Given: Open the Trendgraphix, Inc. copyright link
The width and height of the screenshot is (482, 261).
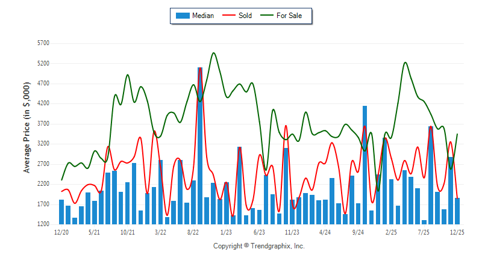Looking at the screenshot, I should (x=259, y=246).
